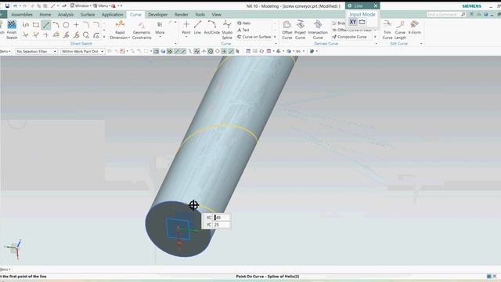Expand the Curve on Surface dropdown arrow
501x282 pixels.
275,37
